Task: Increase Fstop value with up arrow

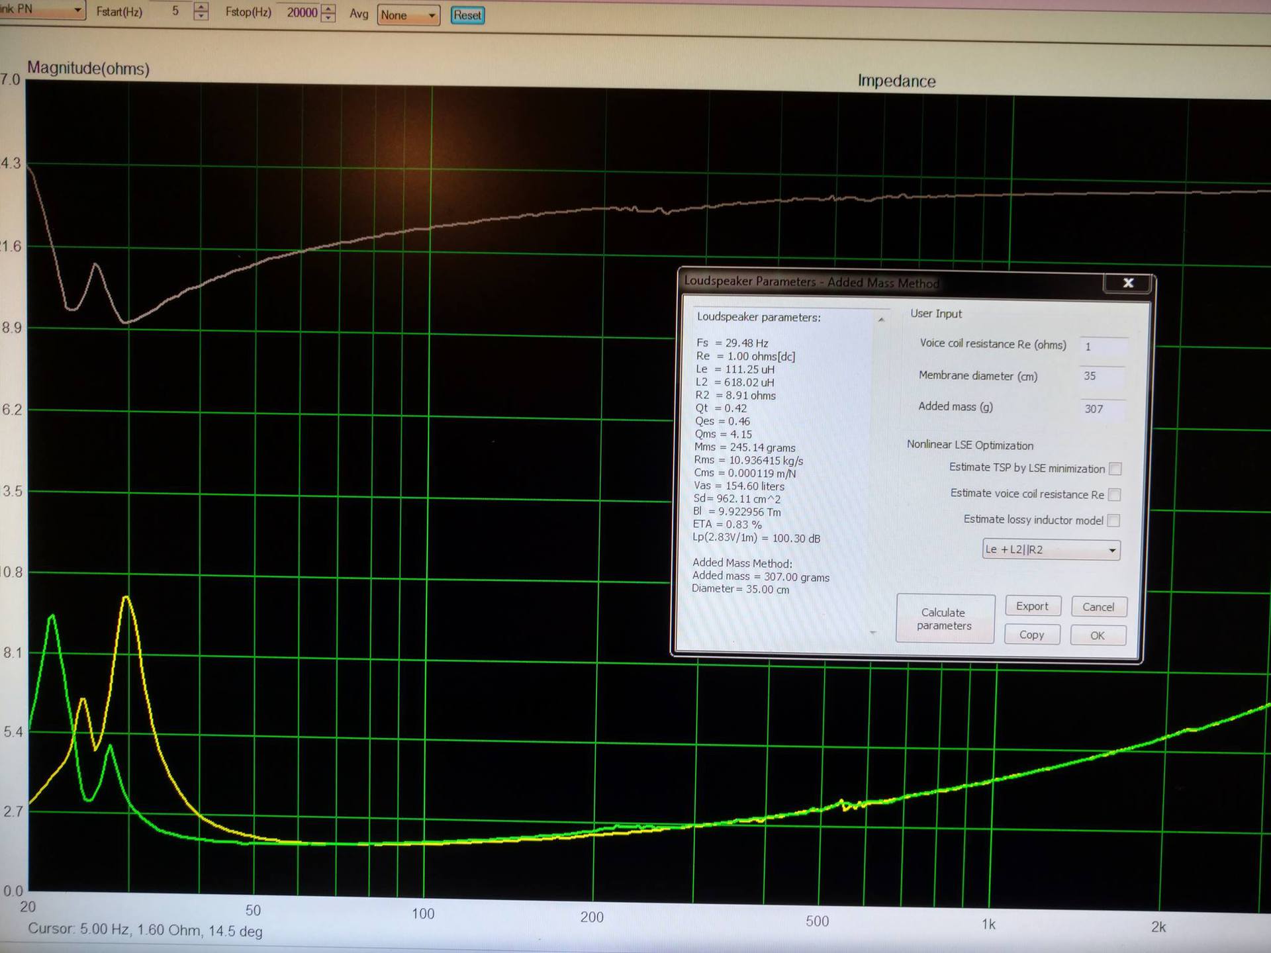Action: click(328, 8)
